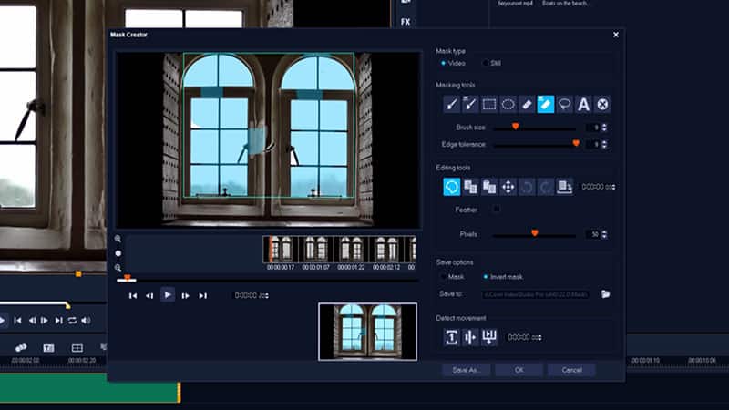
Task: Choose the Still mask type
Action: pos(485,64)
